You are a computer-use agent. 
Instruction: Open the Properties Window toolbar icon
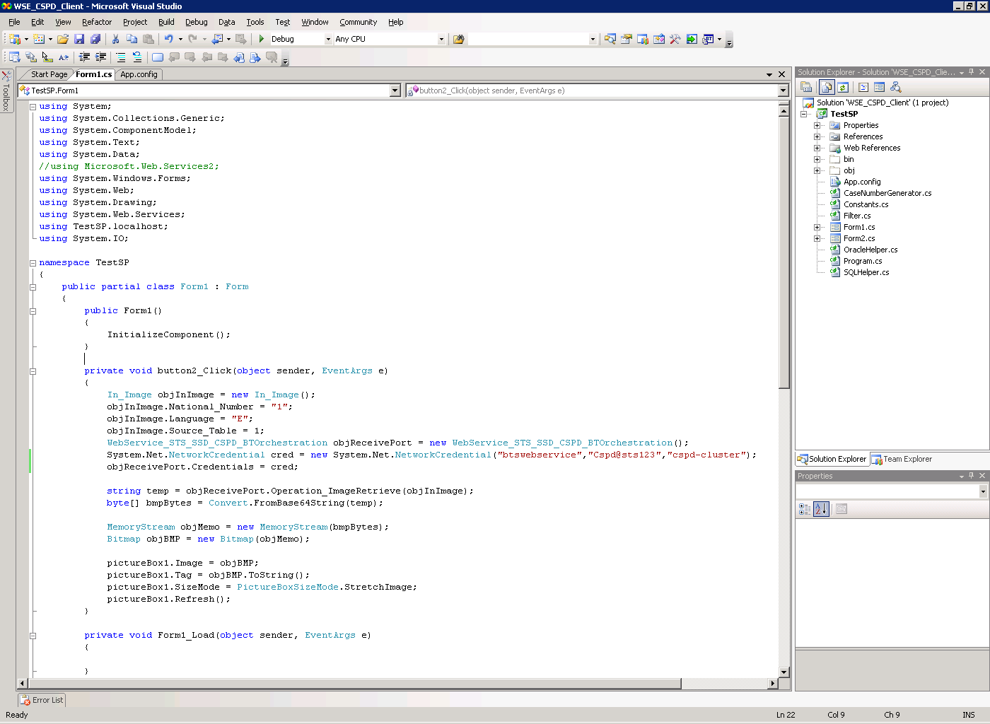[627, 39]
